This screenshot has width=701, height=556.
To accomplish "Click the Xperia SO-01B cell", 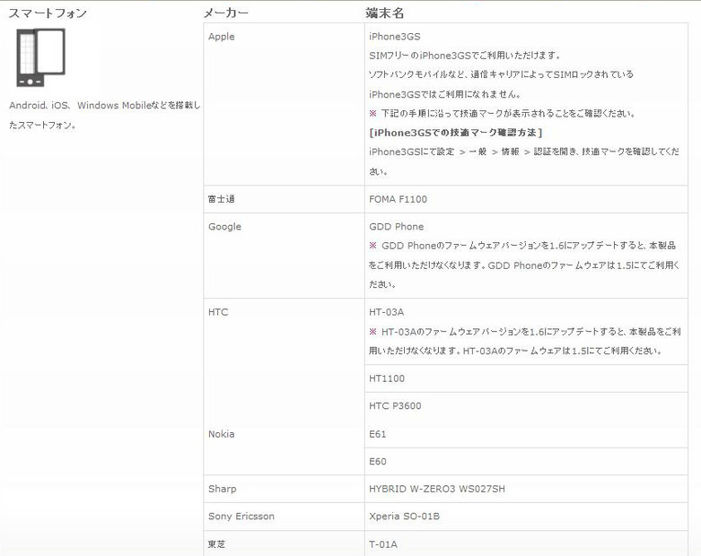I will (526, 517).
